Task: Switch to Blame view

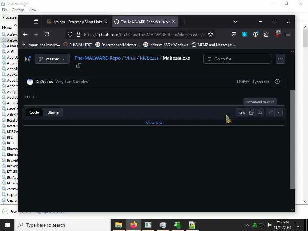Action: pyautogui.click(x=53, y=112)
